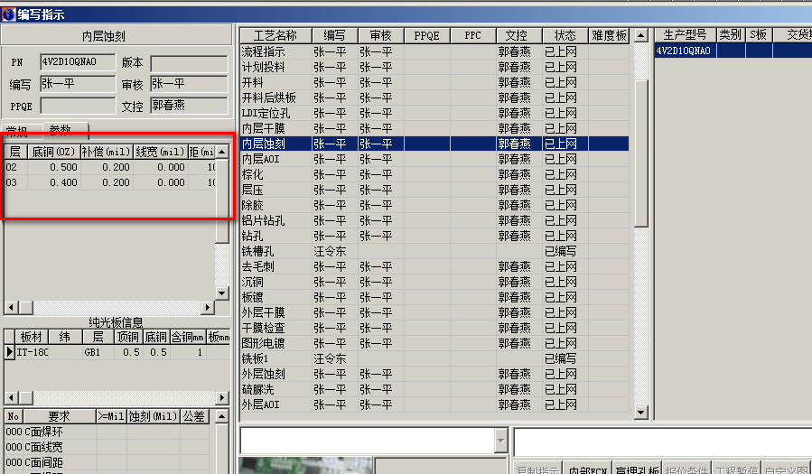The width and height of the screenshot is (812, 474).
Task: Select the highlighted 内层蚀刻 row
Action: coord(434,144)
